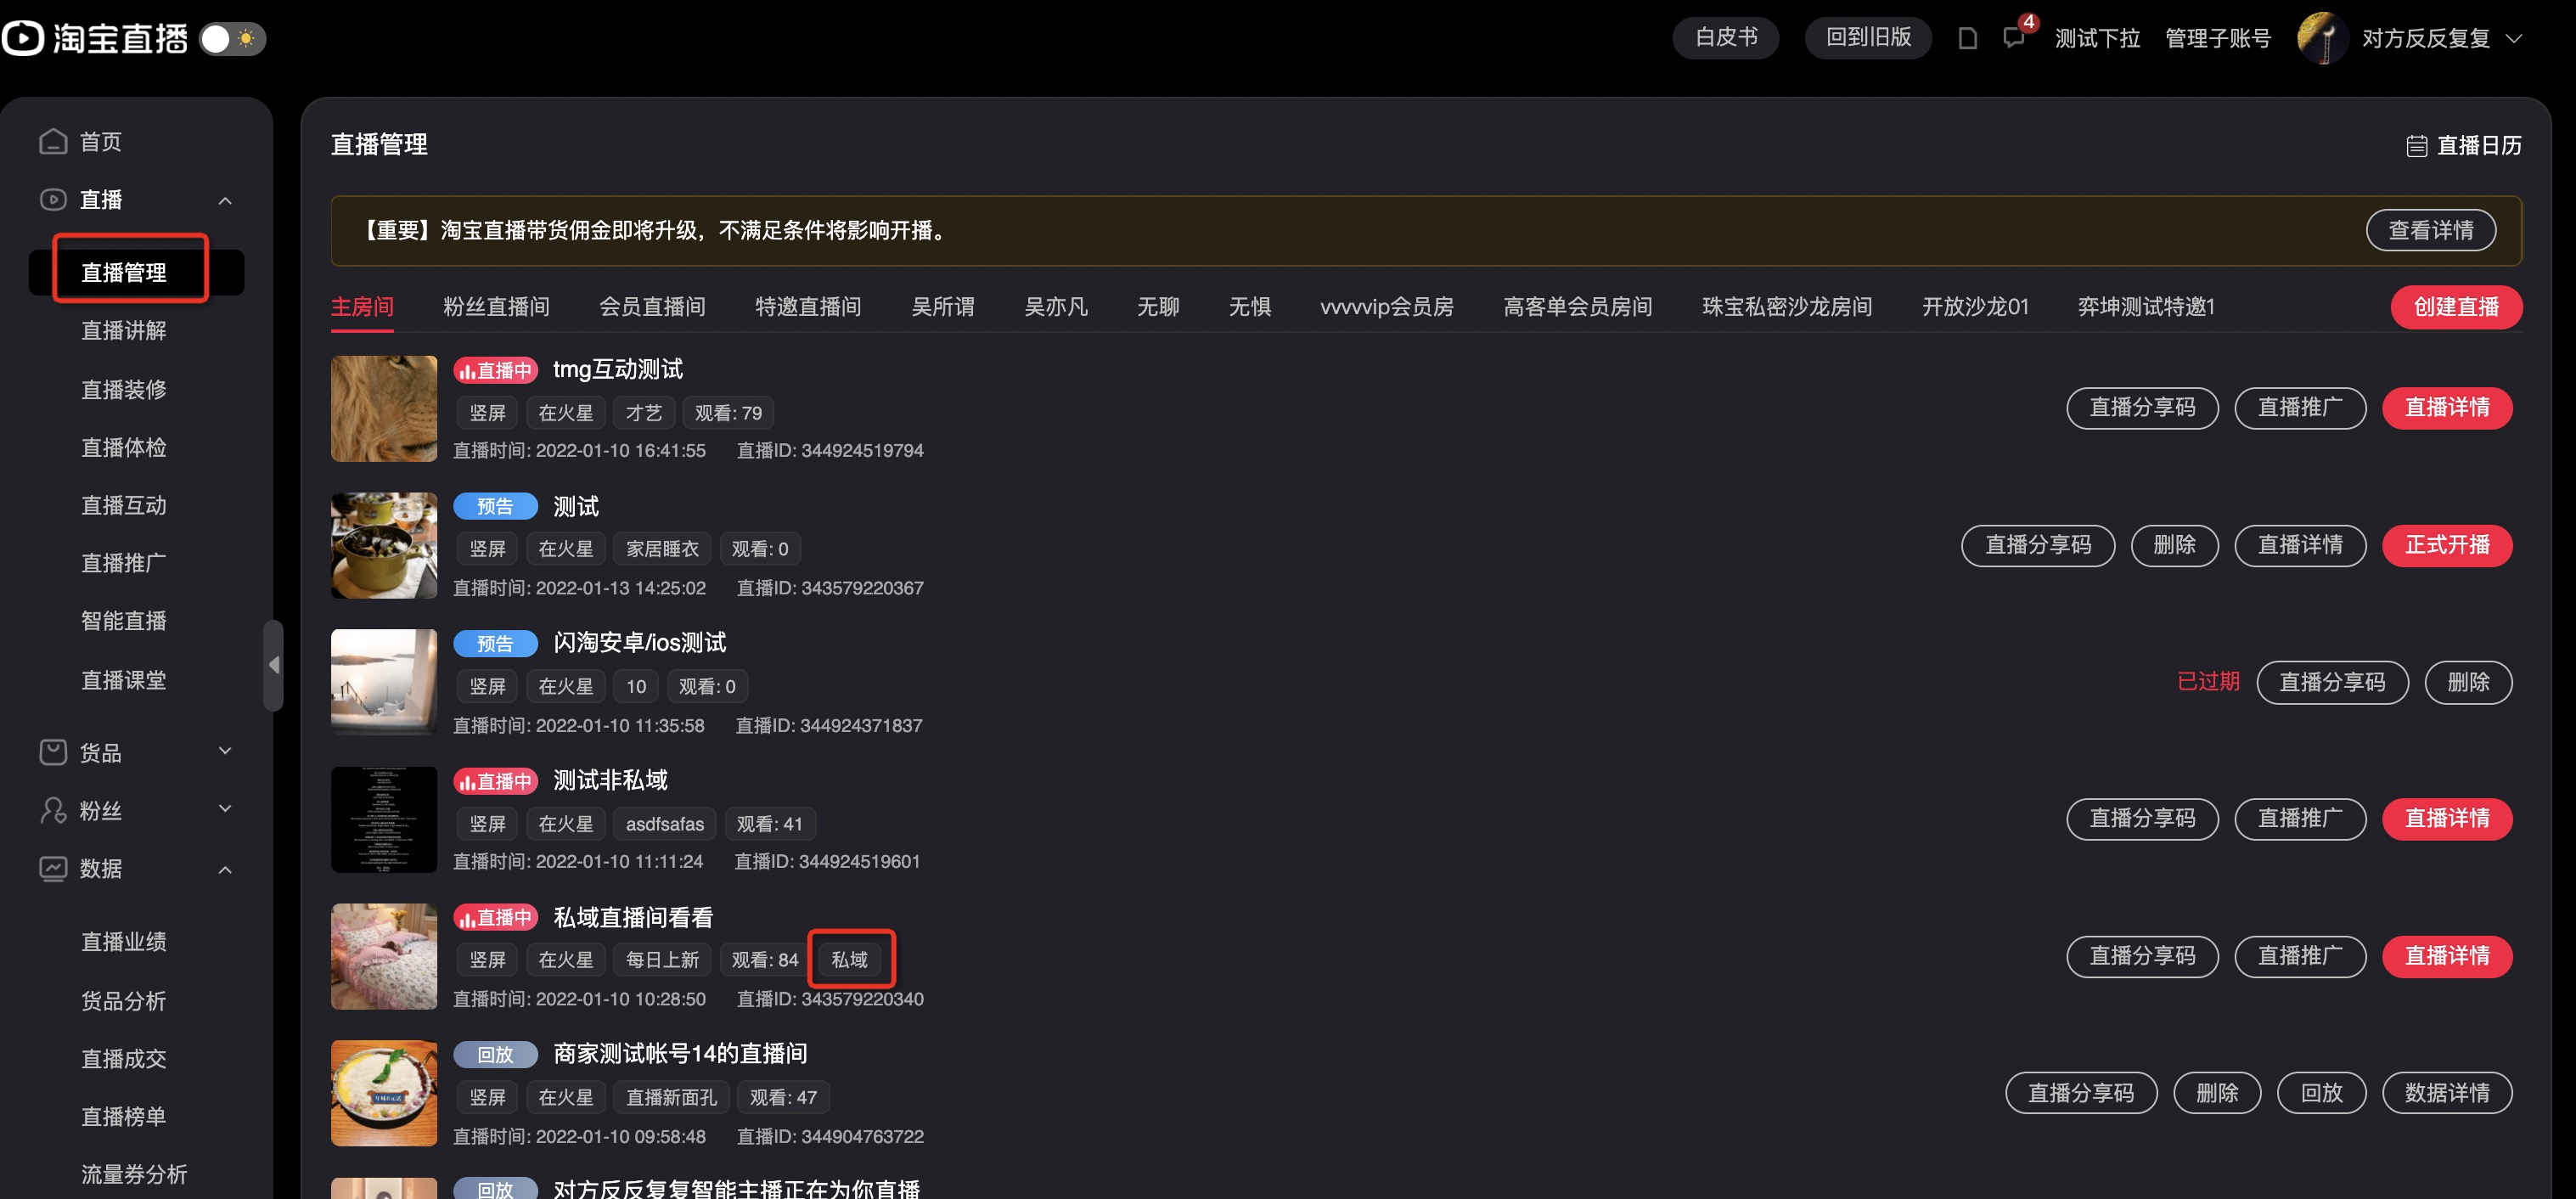Click the 货品 shopping bag icon
This screenshot has width=2576, height=1199.
click(x=53, y=752)
